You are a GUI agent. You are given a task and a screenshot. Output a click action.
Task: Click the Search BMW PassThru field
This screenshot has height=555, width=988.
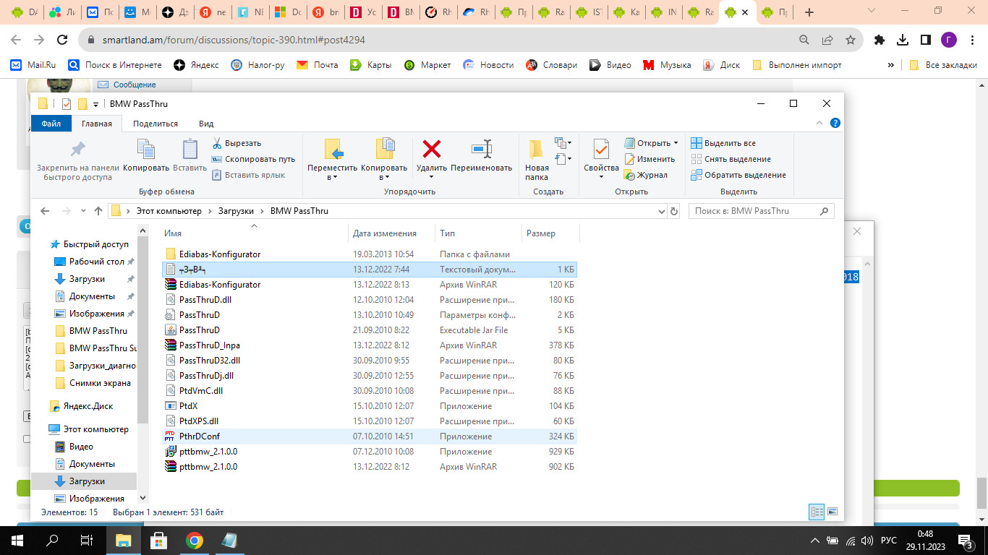[752, 211]
